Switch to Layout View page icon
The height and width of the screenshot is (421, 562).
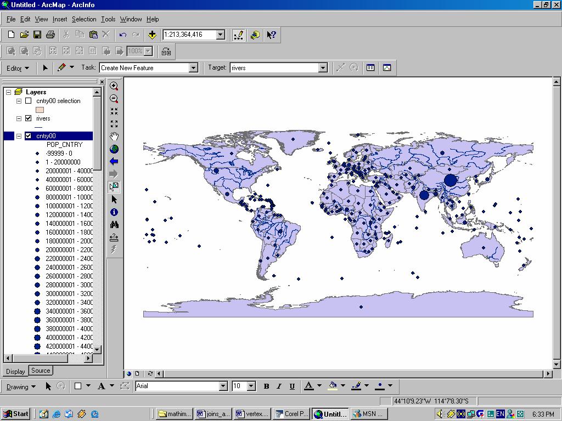pos(137,373)
